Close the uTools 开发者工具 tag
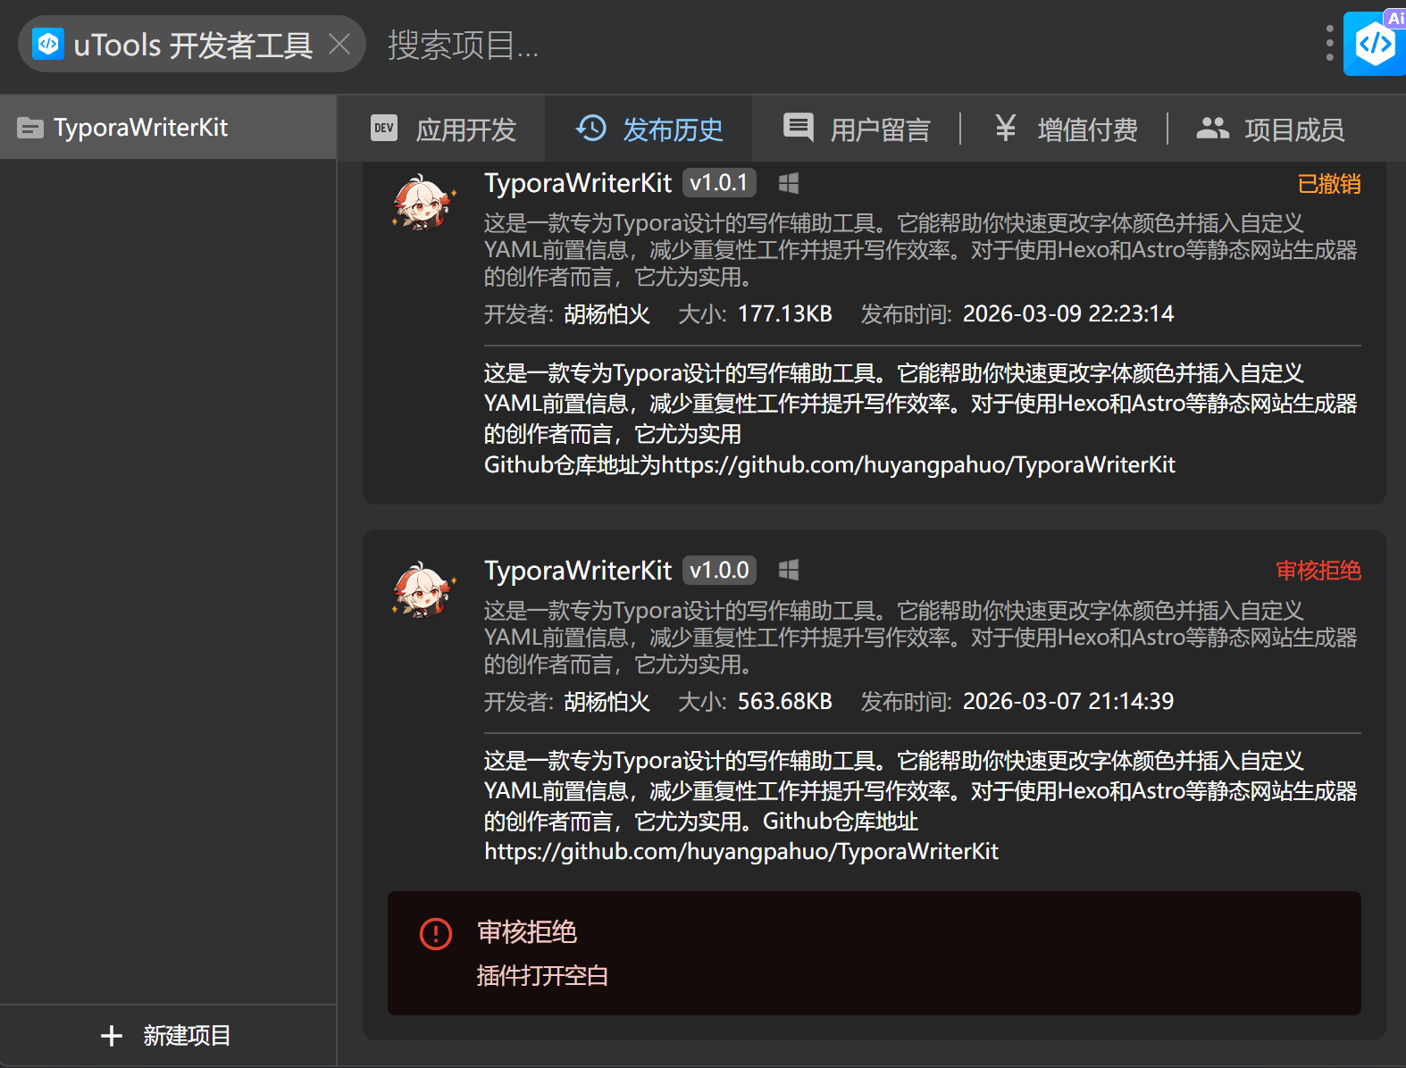The width and height of the screenshot is (1406, 1068). point(339,44)
